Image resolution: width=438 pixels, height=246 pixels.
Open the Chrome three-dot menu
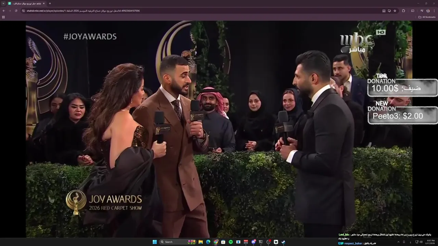pos(434,11)
